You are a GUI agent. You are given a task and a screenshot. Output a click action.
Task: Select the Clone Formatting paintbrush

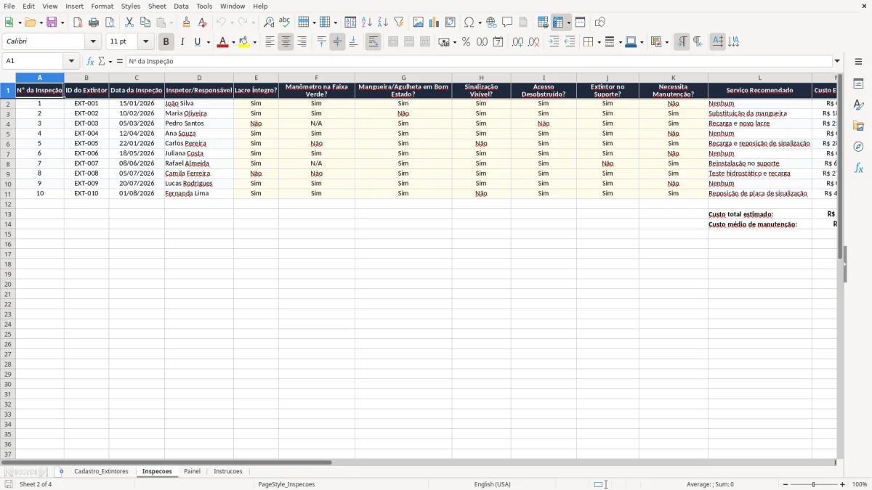187,23
